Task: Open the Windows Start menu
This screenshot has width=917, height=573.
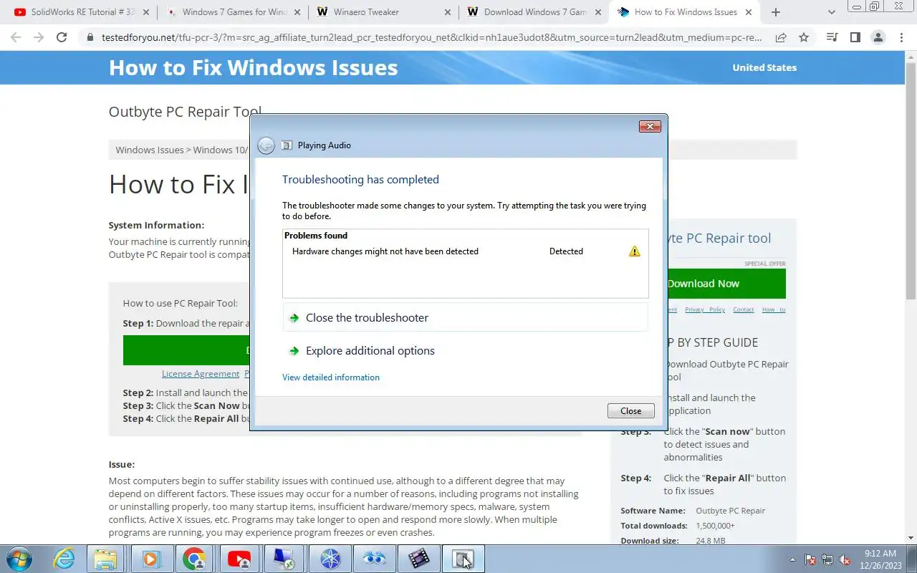Action: pos(19,559)
